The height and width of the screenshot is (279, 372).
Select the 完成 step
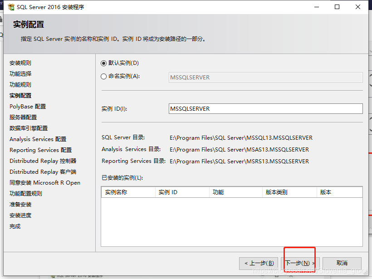point(15,226)
